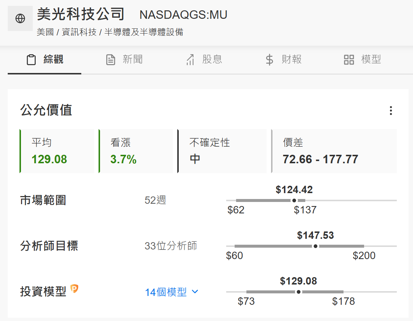Image resolution: width=413 pixels, height=321 pixels.
Task: Click the analyst target $147.53 slider dot
Action: click(x=315, y=246)
